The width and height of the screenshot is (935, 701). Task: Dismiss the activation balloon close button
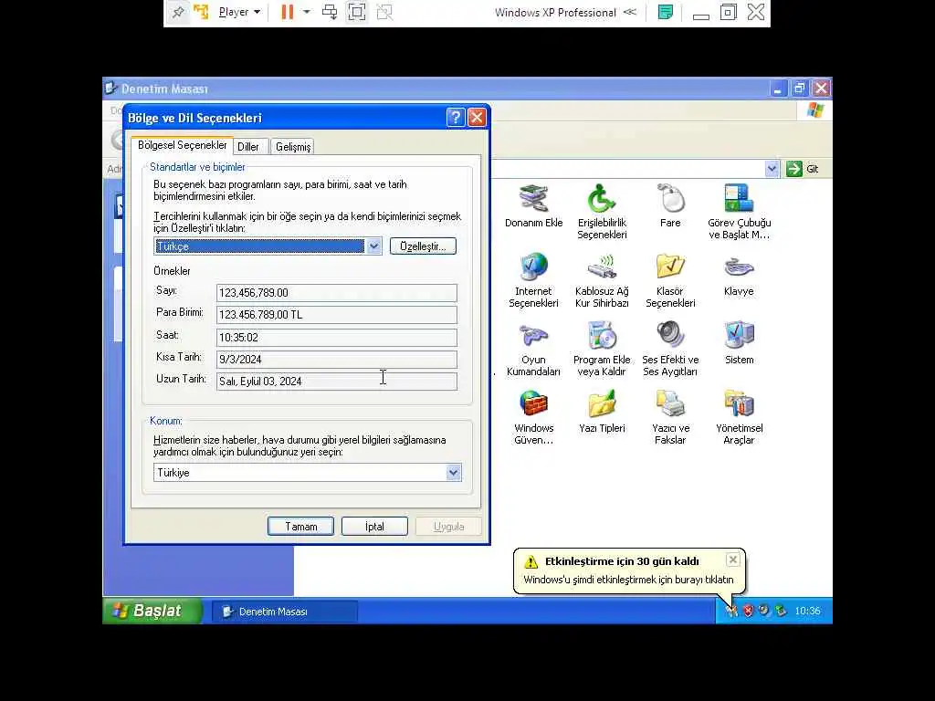point(733,560)
